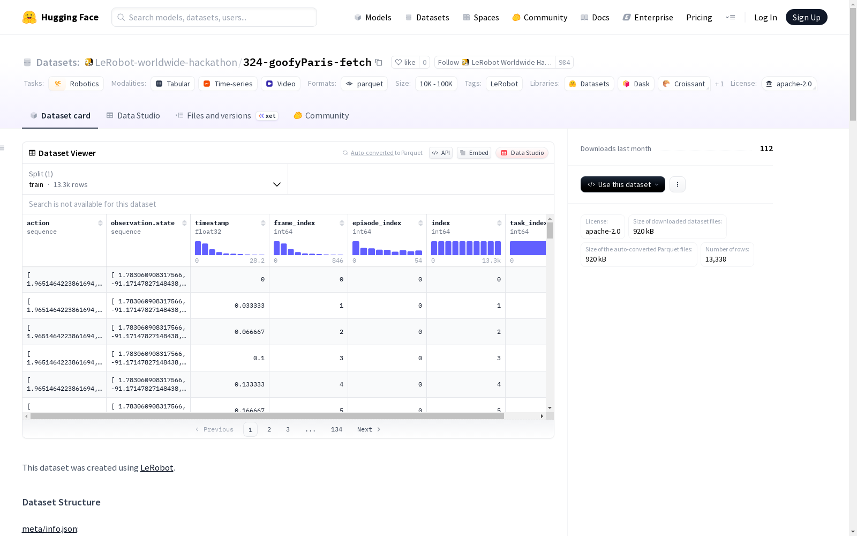The height and width of the screenshot is (536, 857).
Task: Select the Croissant library tag
Action: point(684,84)
